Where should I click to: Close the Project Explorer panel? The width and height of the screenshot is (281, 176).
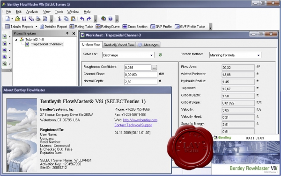point(74,34)
